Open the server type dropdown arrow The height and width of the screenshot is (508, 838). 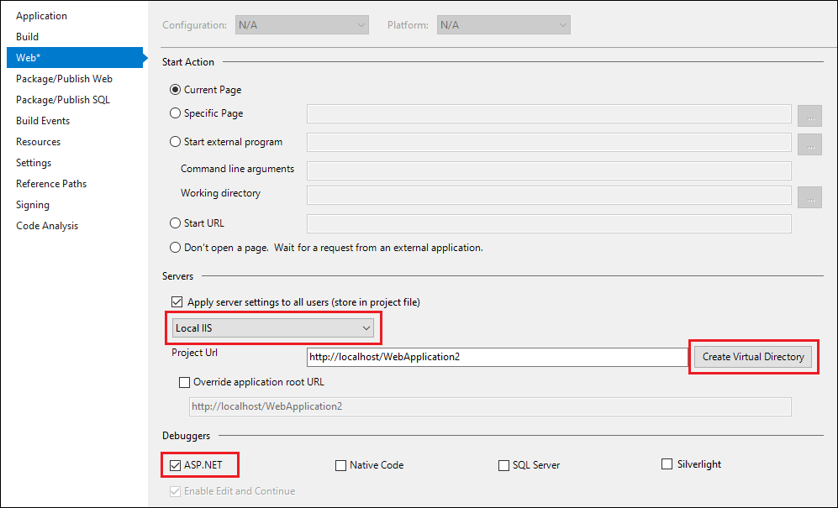[x=366, y=327]
